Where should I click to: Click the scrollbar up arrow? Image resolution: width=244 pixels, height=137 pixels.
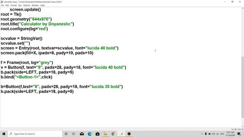[x=242, y=8]
